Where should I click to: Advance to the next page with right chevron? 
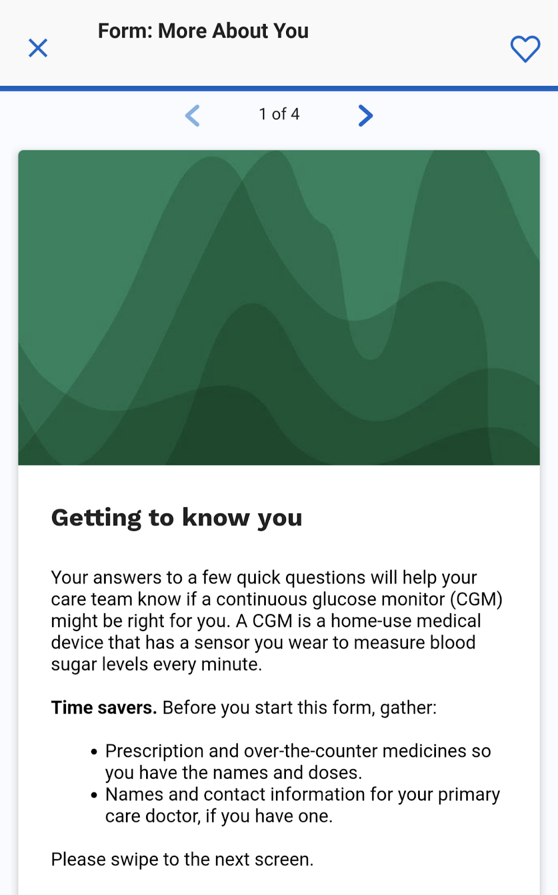(x=365, y=116)
